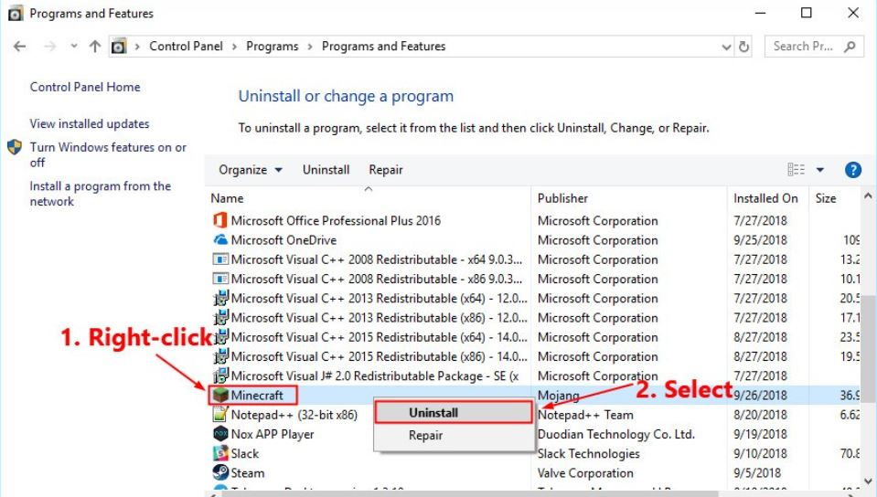
Task: Open help with the blue question mark
Action: 853,169
